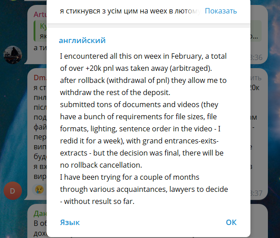Click the gray divider under original text
This screenshot has height=238, width=280.
tap(148, 26)
